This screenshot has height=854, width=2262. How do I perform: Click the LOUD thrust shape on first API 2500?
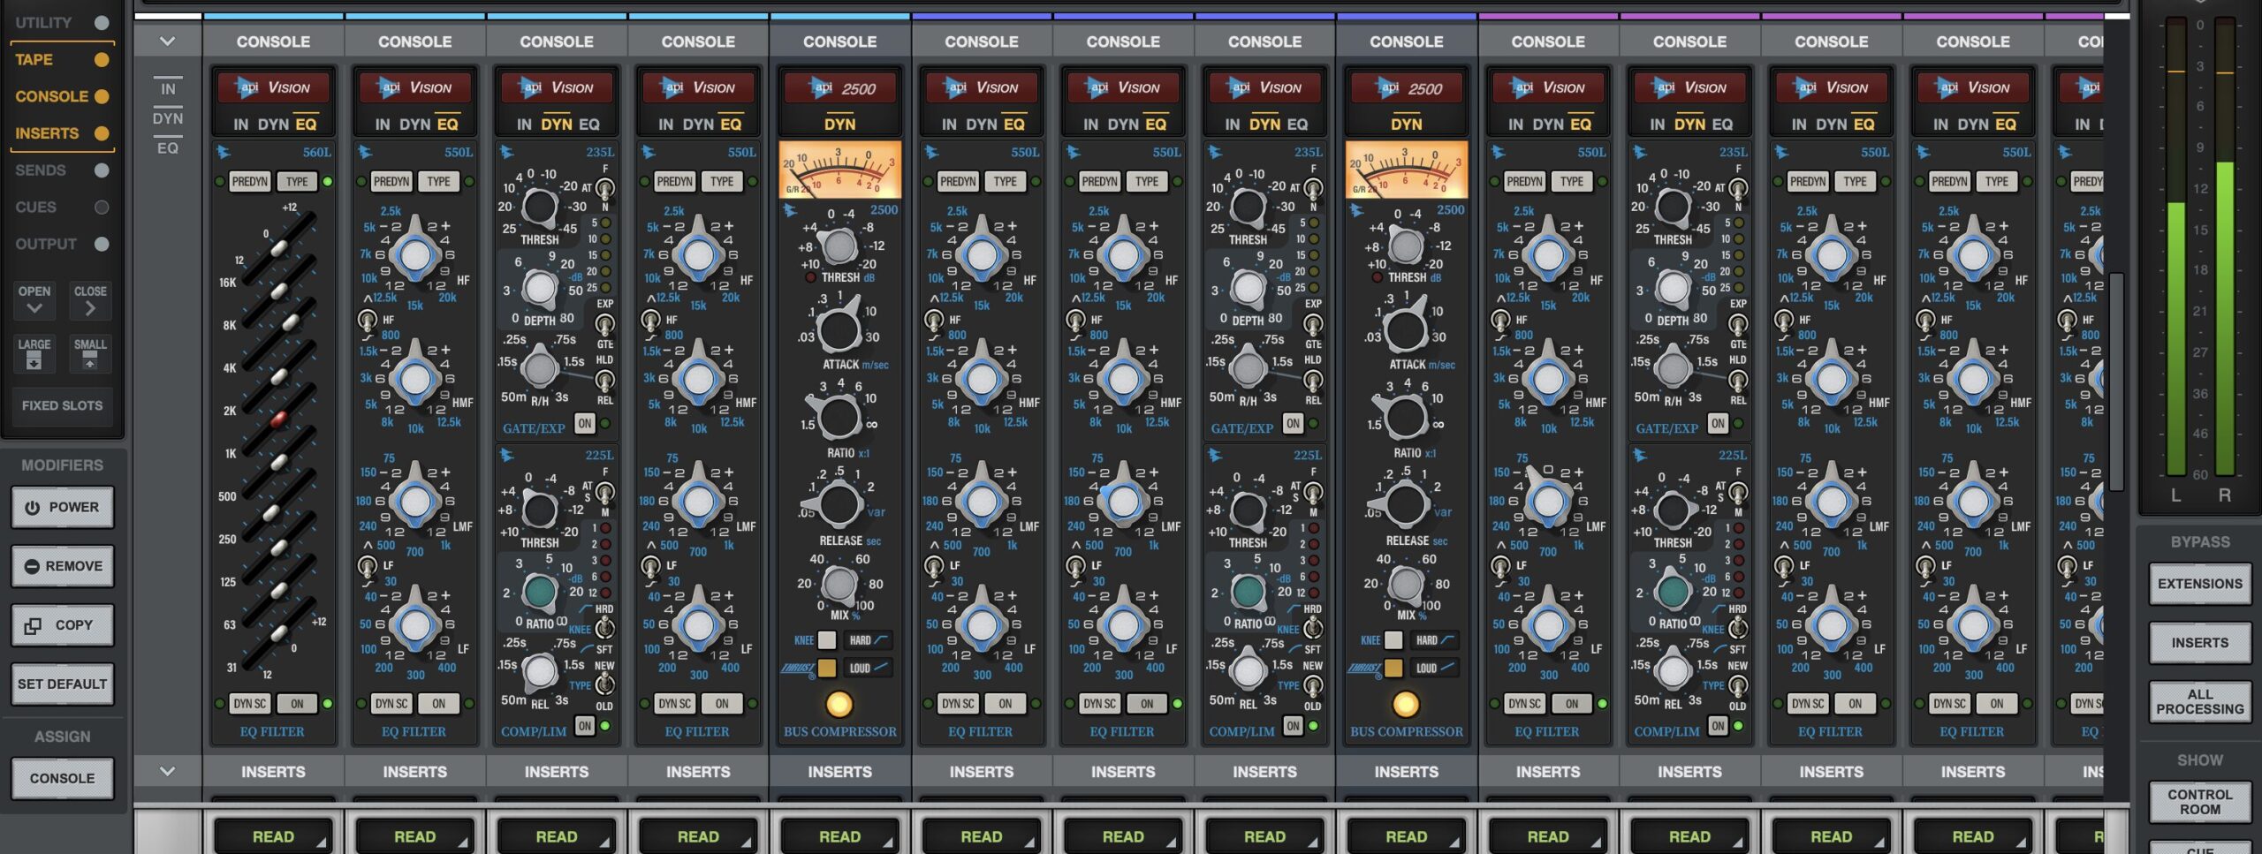869,668
